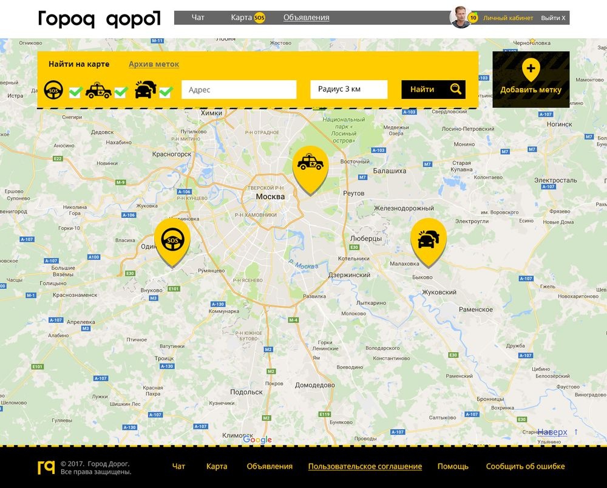Uncheck the police filter checkbox
607x488 pixels.
tap(121, 92)
